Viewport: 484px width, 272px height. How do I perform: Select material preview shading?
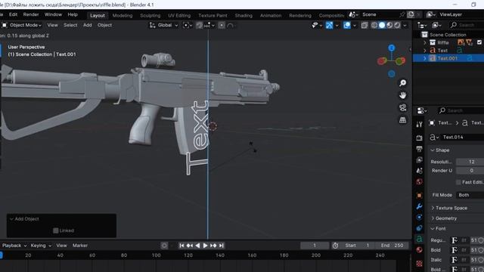click(x=389, y=25)
